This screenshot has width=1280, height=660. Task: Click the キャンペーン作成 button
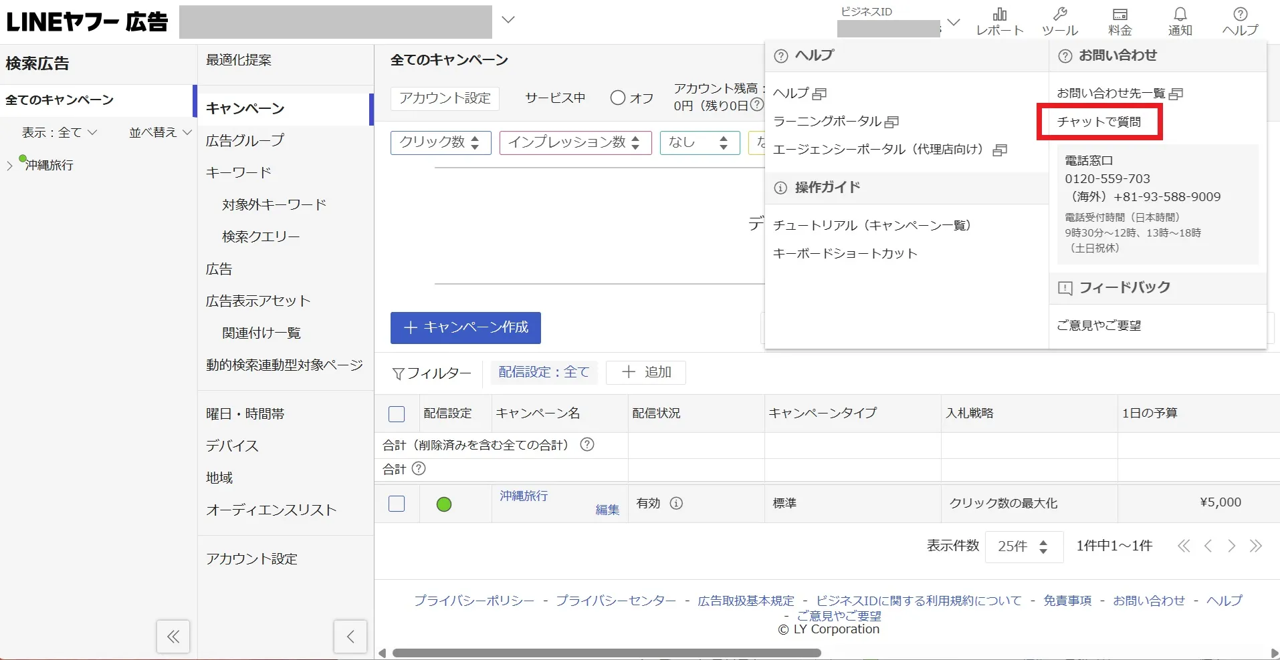click(x=465, y=327)
